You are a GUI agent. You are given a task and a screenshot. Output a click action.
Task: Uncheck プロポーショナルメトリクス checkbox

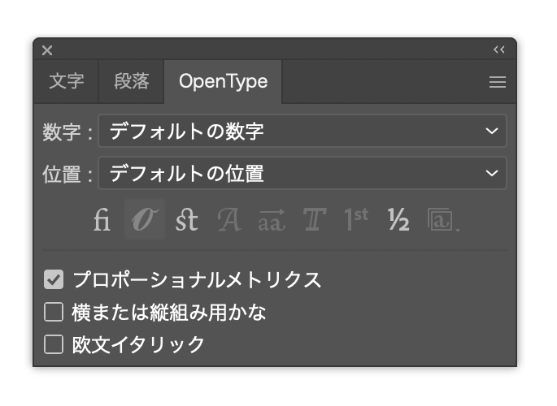54,280
